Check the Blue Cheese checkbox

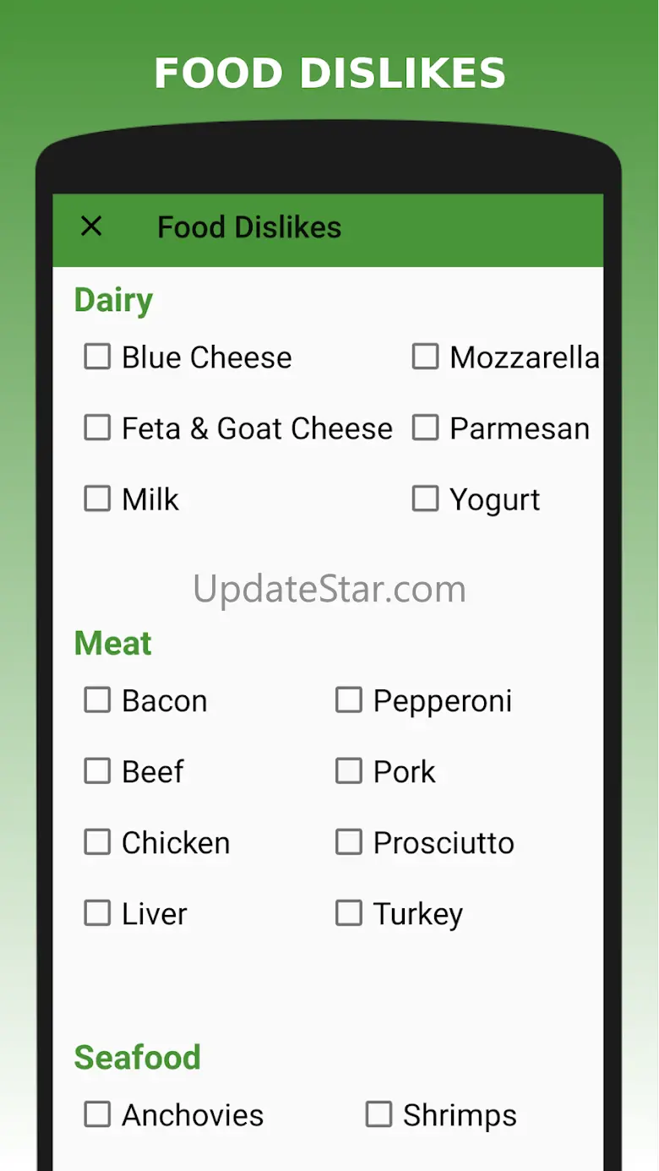[97, 357]
